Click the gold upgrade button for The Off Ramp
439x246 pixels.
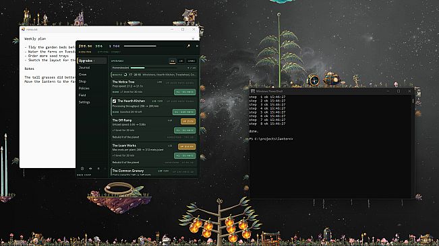tap(188, 122)
